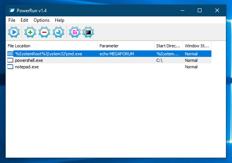Open the Edit menu
This screenshot has width=232, height=163.
pyautogui.click(x=24, y=20)
